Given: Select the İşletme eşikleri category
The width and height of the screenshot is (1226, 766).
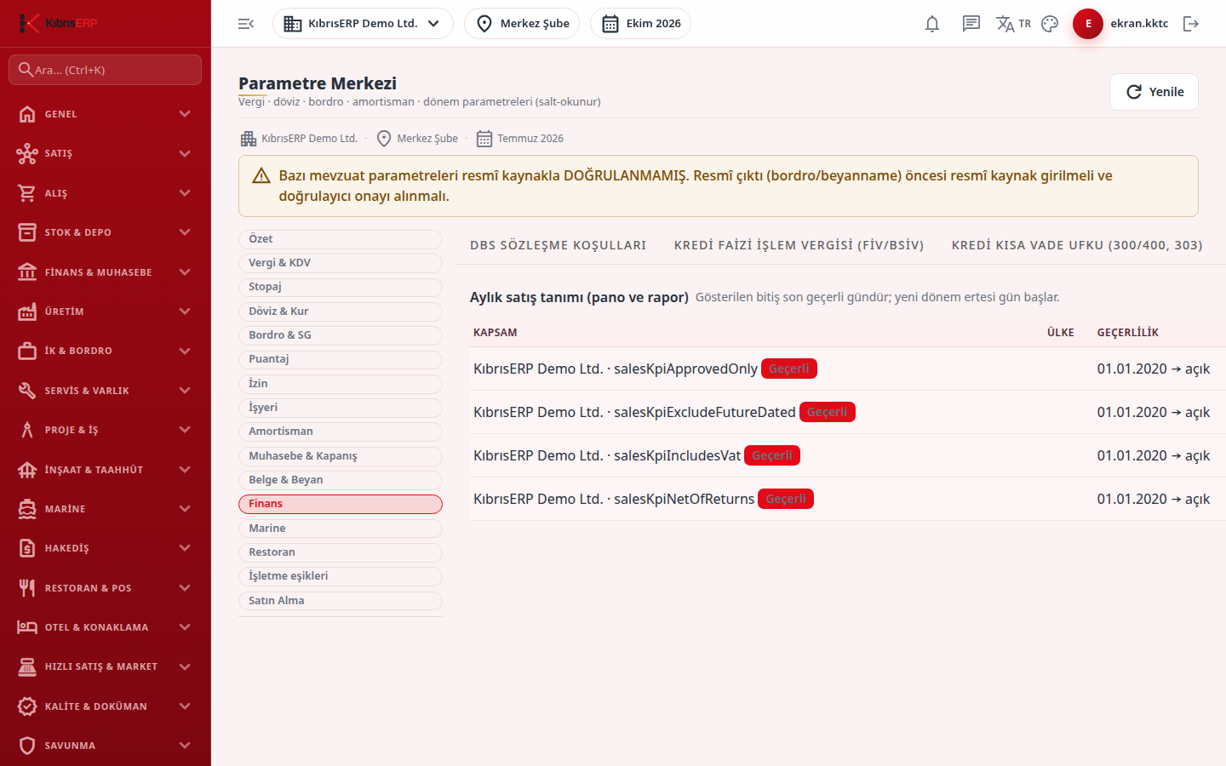Looking at the screenshot, I should click(341, 576).
